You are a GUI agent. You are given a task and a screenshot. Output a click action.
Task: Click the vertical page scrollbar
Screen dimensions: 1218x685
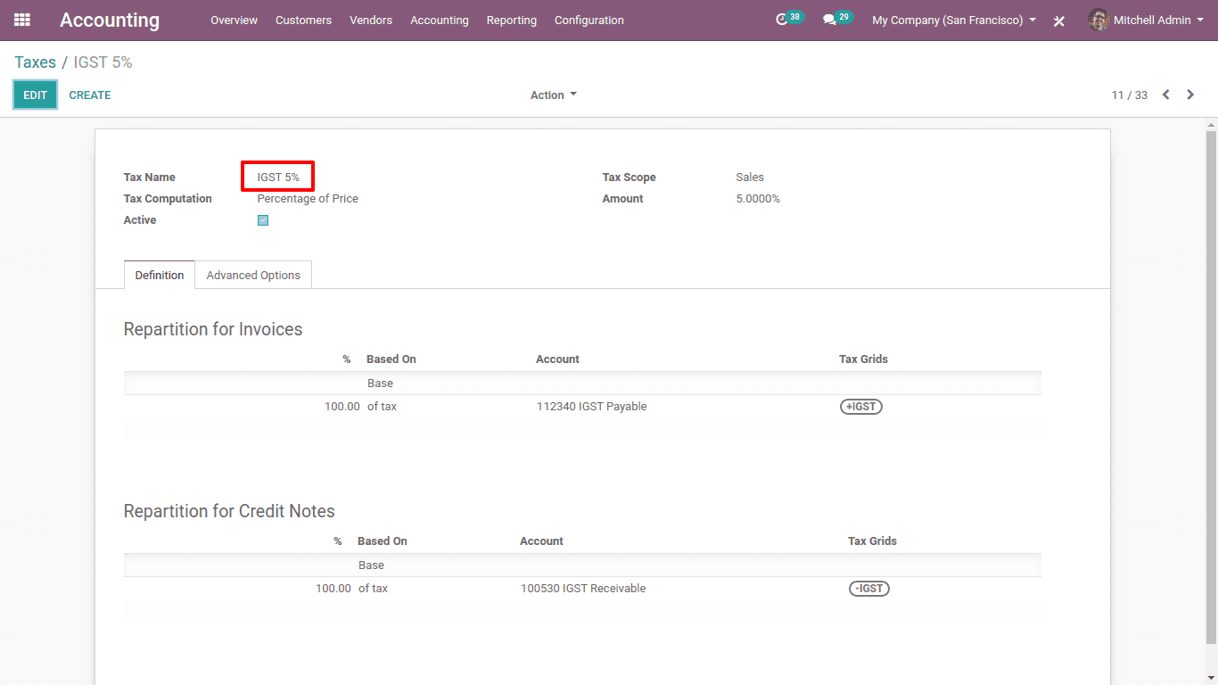[1211, 385]
